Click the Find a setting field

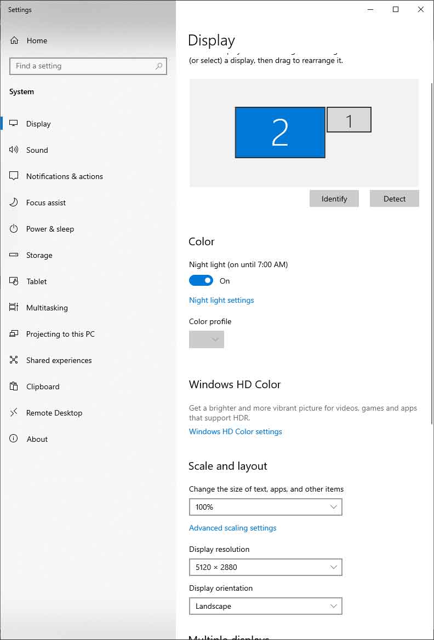(x=82, y=66)
